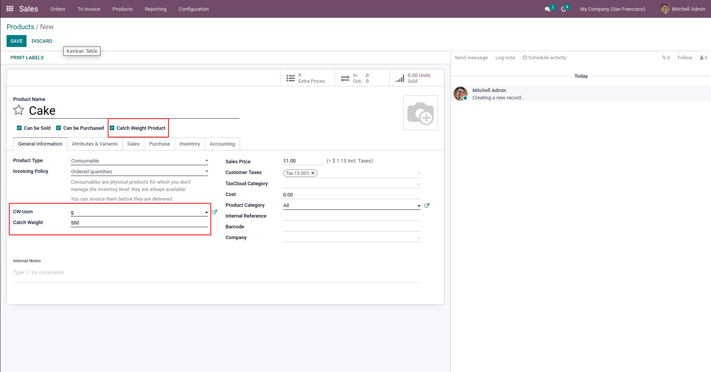The height and width of the screenshot is (372, 711).
Task: Toggle the Can be Sold checkbox
Action: pos(19,128)
